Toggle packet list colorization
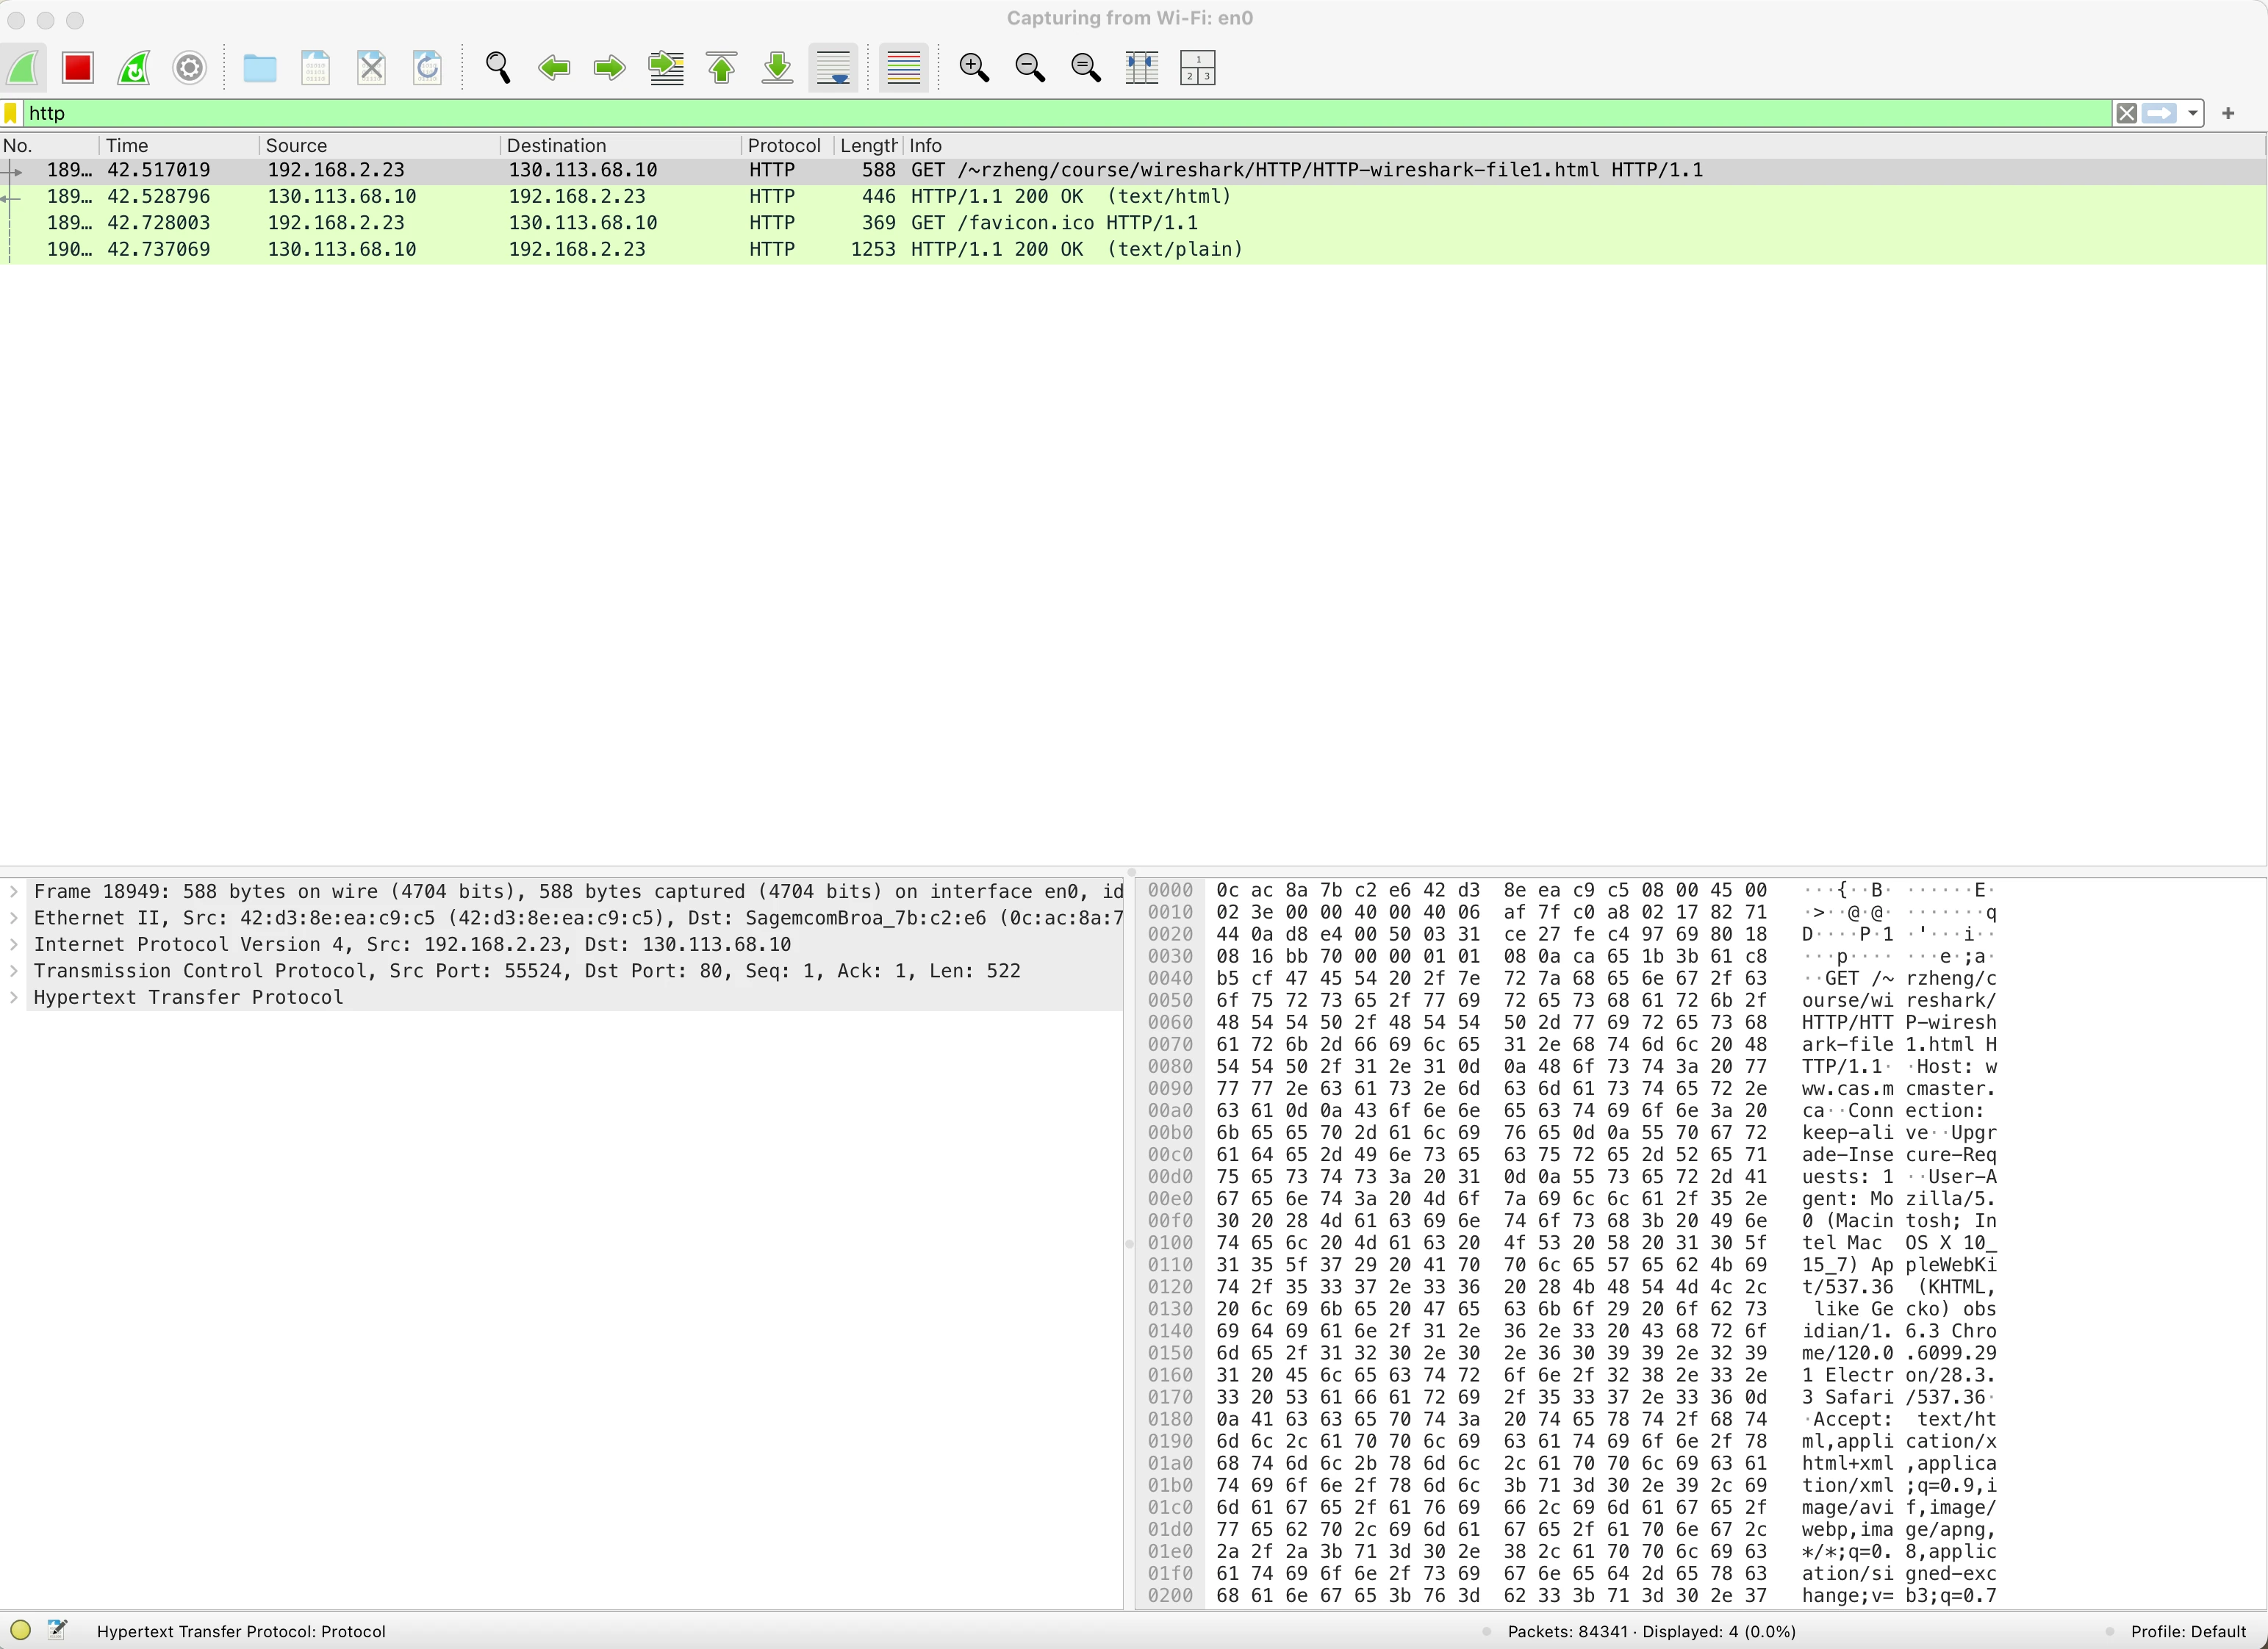The width and height of the screenshot is (2268, 1649). [904, 68]
